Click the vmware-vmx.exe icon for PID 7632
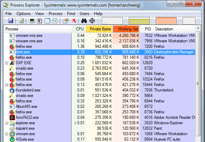Screen dimensions: 205x142 [12, 35]
